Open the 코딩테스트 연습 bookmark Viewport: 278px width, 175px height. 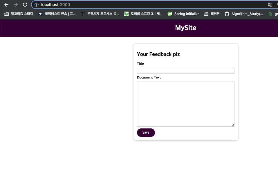pyautogui.click(x=57, y=14)
